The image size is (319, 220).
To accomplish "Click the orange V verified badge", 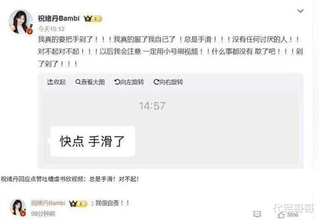I will 30,31.
